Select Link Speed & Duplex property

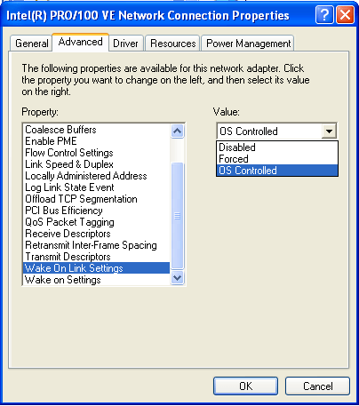coord(96,164)
